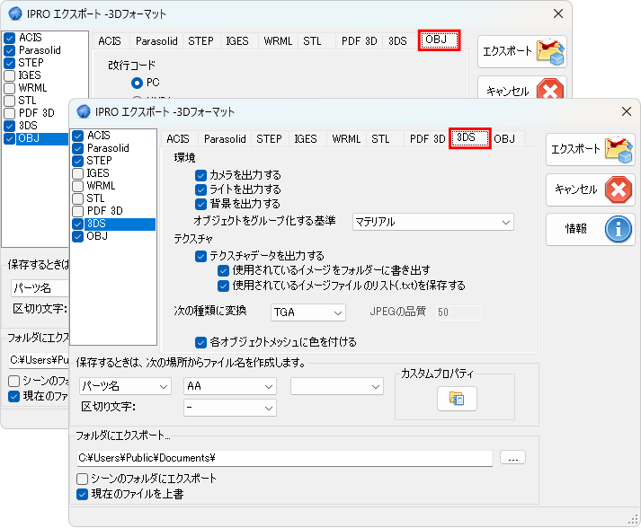The height and width of the screenshot is (528, 641).
Task: Click the 情報 button label
Action: pyautogui.click(x=576, y=229)
